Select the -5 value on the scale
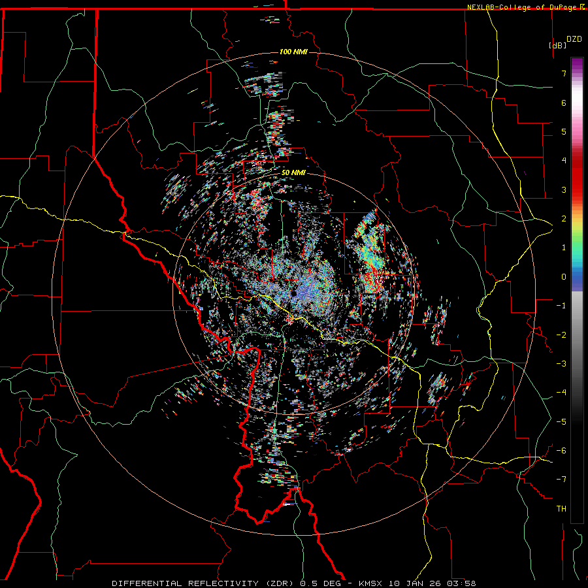This screenshot has height=588, width=588. [561, 421]
